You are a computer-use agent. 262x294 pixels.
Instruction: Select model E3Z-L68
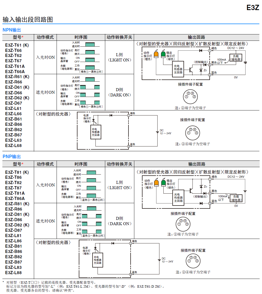[x=13, y=145]
